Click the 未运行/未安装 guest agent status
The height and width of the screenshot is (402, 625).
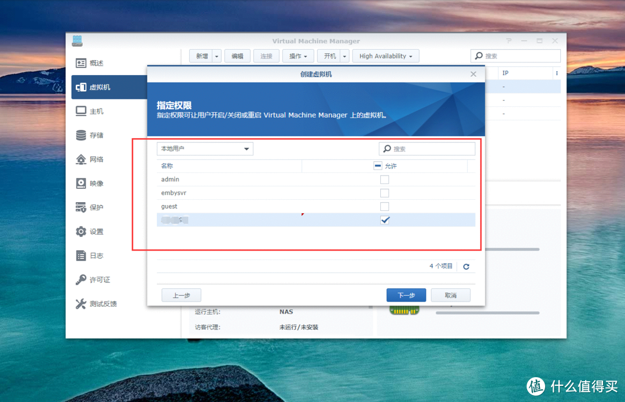[x=299, y=327]
